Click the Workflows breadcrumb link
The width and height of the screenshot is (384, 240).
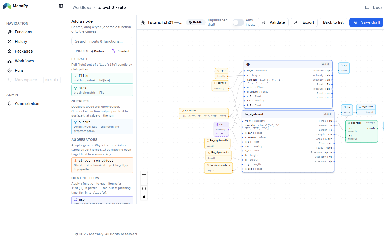[x=82, y=7]
